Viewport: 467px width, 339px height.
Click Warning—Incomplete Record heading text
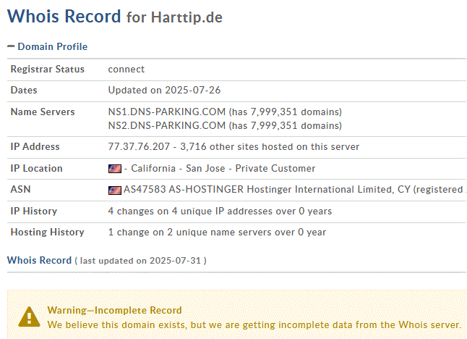coord(114,310)
